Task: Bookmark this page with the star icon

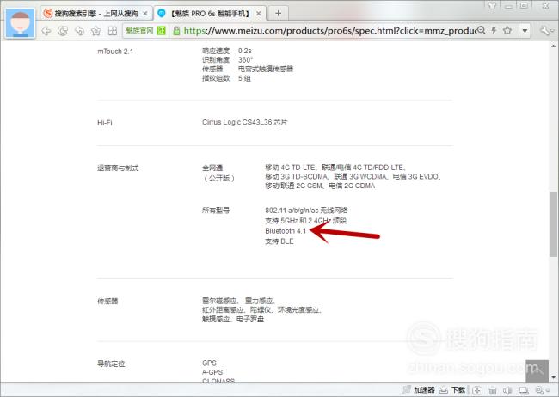Action: pos(507,30)
